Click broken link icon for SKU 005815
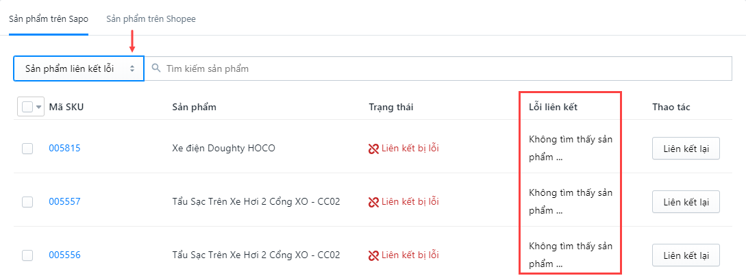 pyautogui.click(x=373, y=149)
